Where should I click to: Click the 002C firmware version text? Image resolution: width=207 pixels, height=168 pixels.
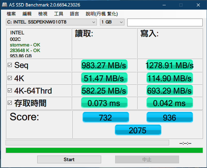tap(15, 39)
